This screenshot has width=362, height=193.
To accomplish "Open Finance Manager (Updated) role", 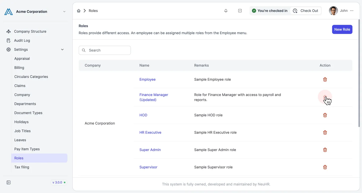I will 154,97.
